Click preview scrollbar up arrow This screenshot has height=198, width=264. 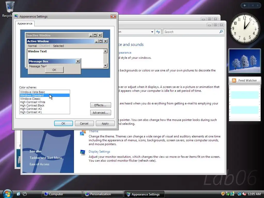point(105,51)
